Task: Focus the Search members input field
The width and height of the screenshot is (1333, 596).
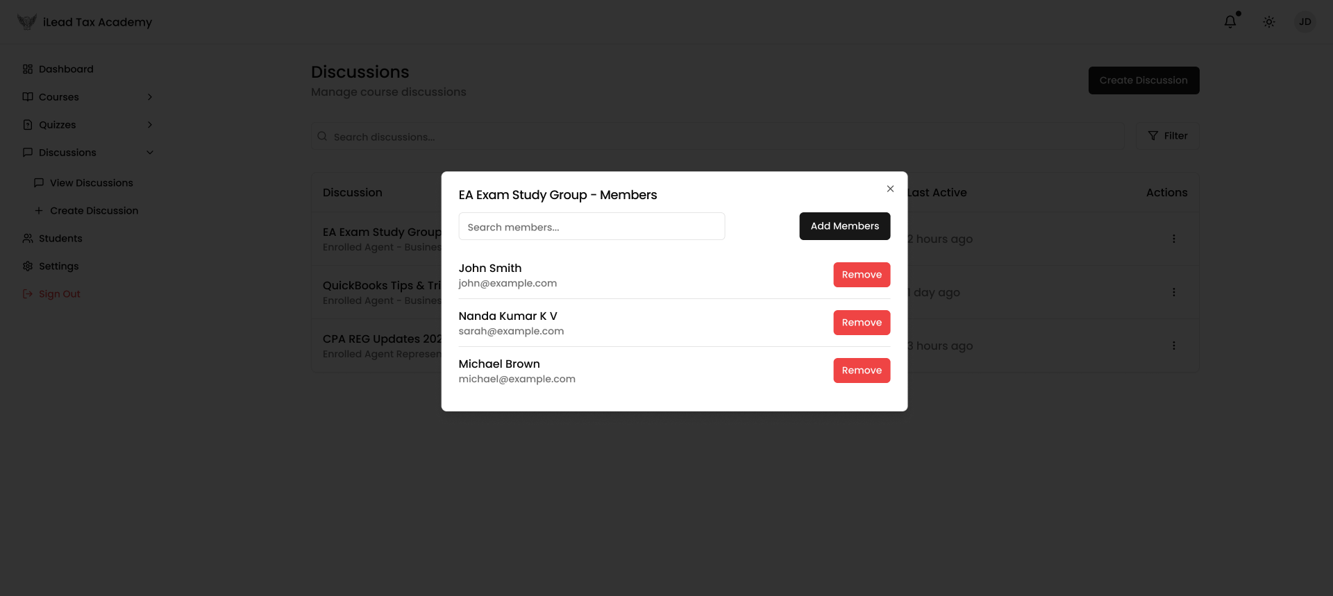Action: tap(592, 227)
